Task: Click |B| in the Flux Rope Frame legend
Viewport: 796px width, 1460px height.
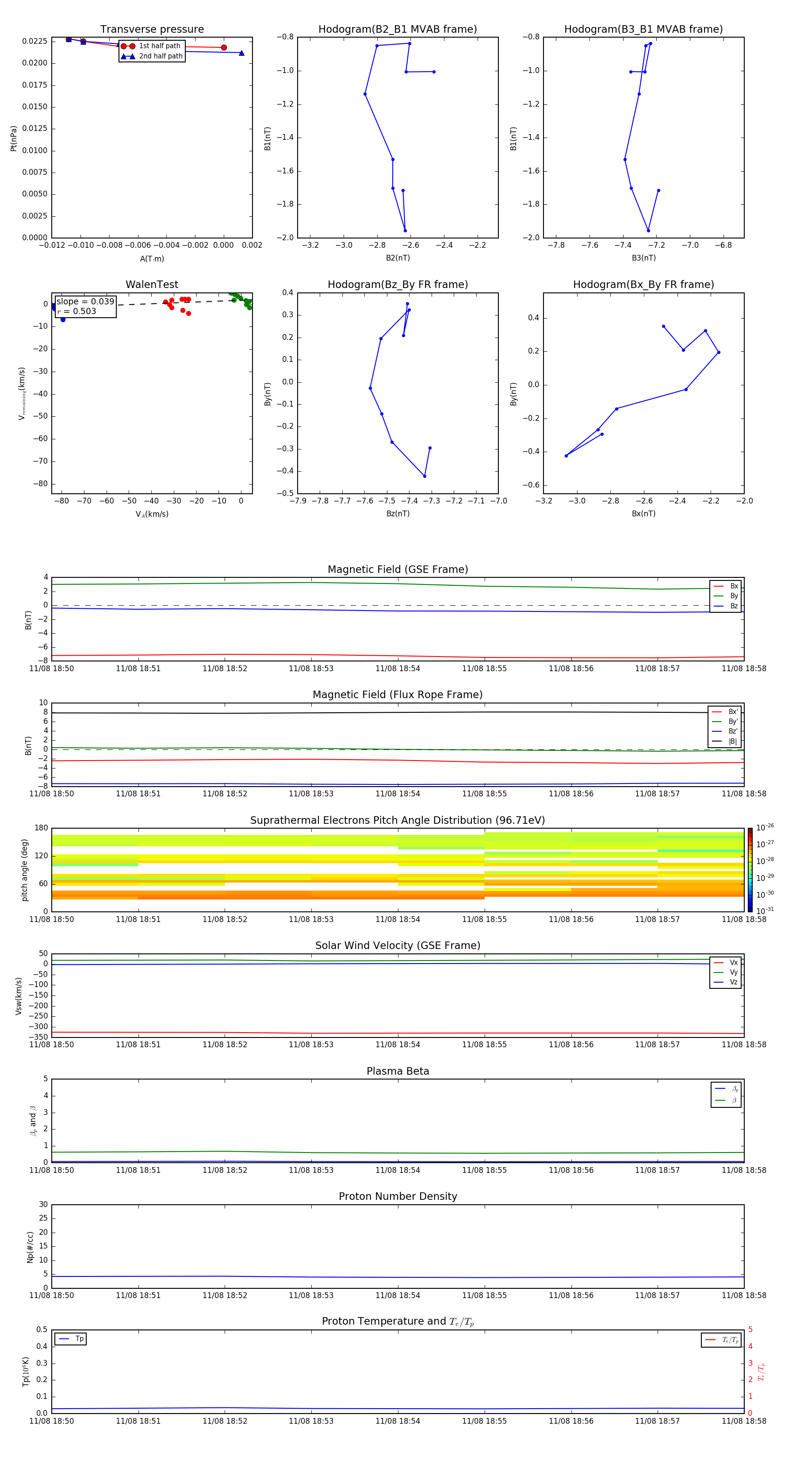Action: click(x=725, y=742)
